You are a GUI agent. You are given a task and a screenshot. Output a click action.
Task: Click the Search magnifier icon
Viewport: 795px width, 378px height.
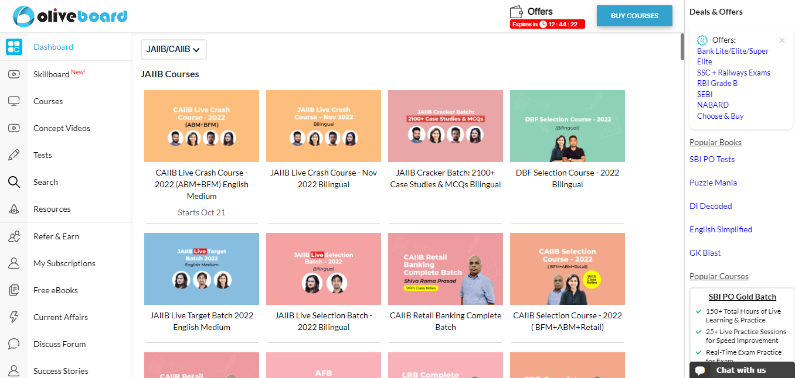(14, 182)
